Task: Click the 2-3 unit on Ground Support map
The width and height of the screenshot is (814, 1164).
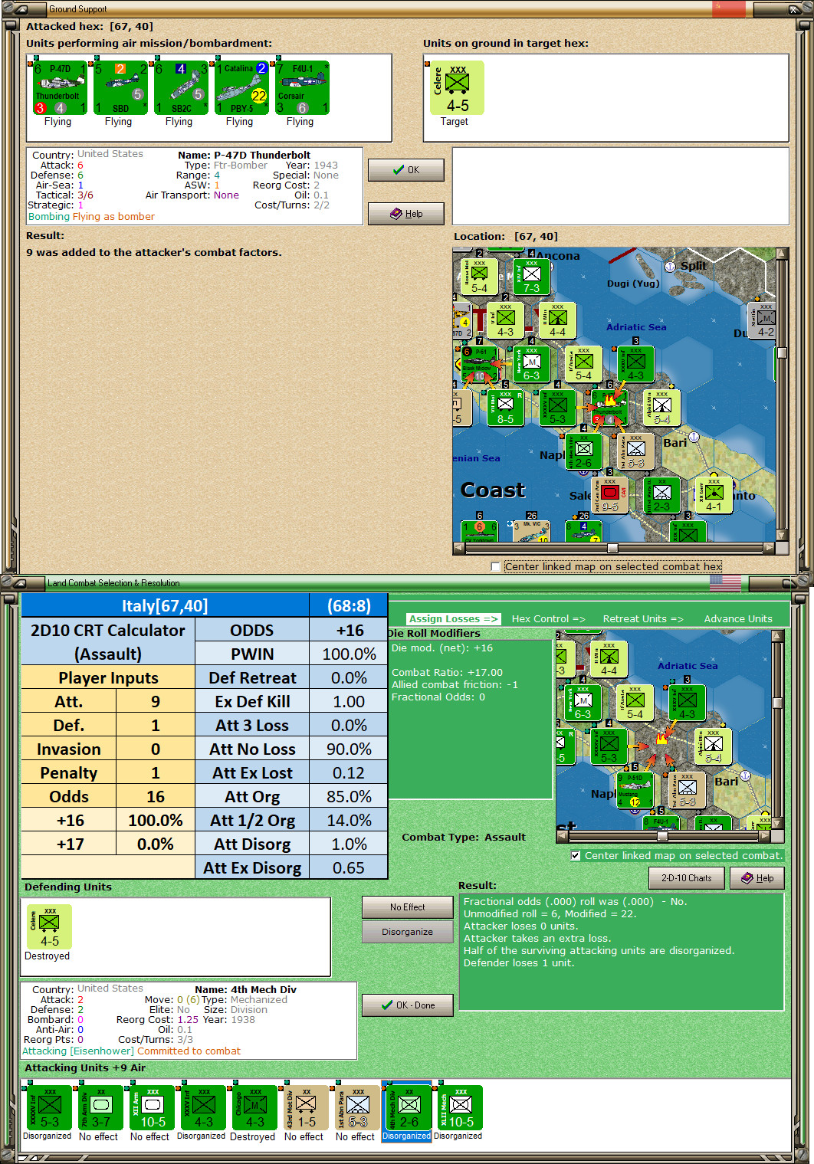Action: tap(661, 495)
